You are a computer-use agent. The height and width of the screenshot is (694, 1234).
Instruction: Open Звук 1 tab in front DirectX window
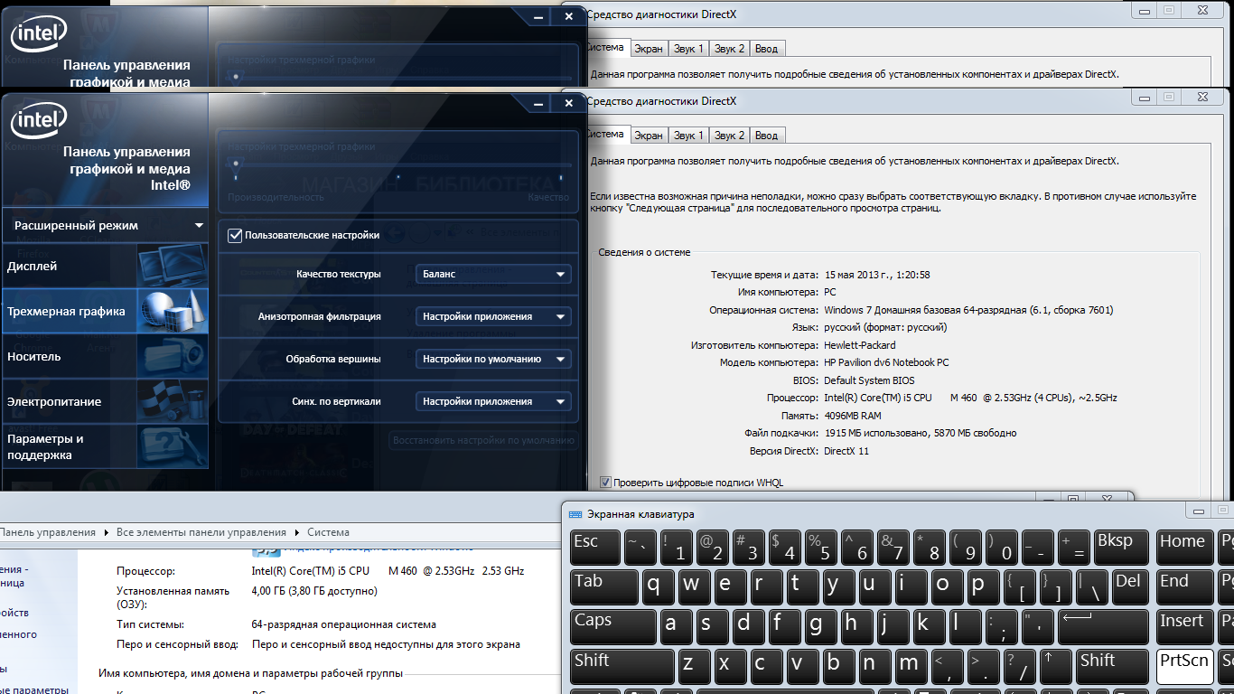[x=688, y=136]
